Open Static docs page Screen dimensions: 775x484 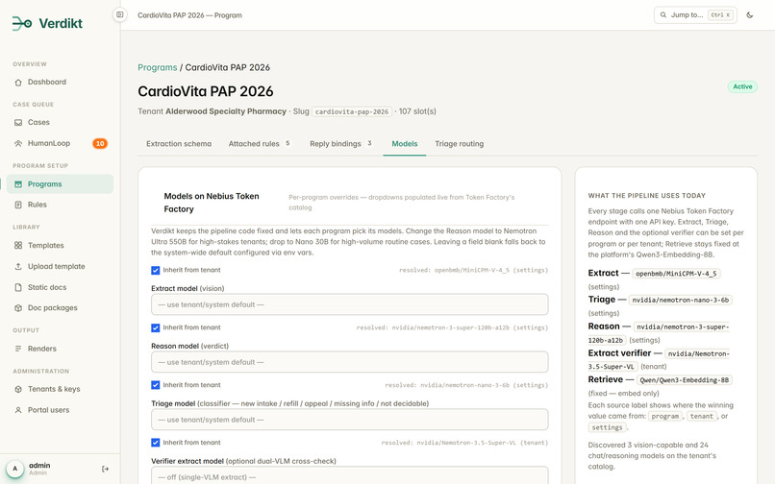[x=60, y=287]
